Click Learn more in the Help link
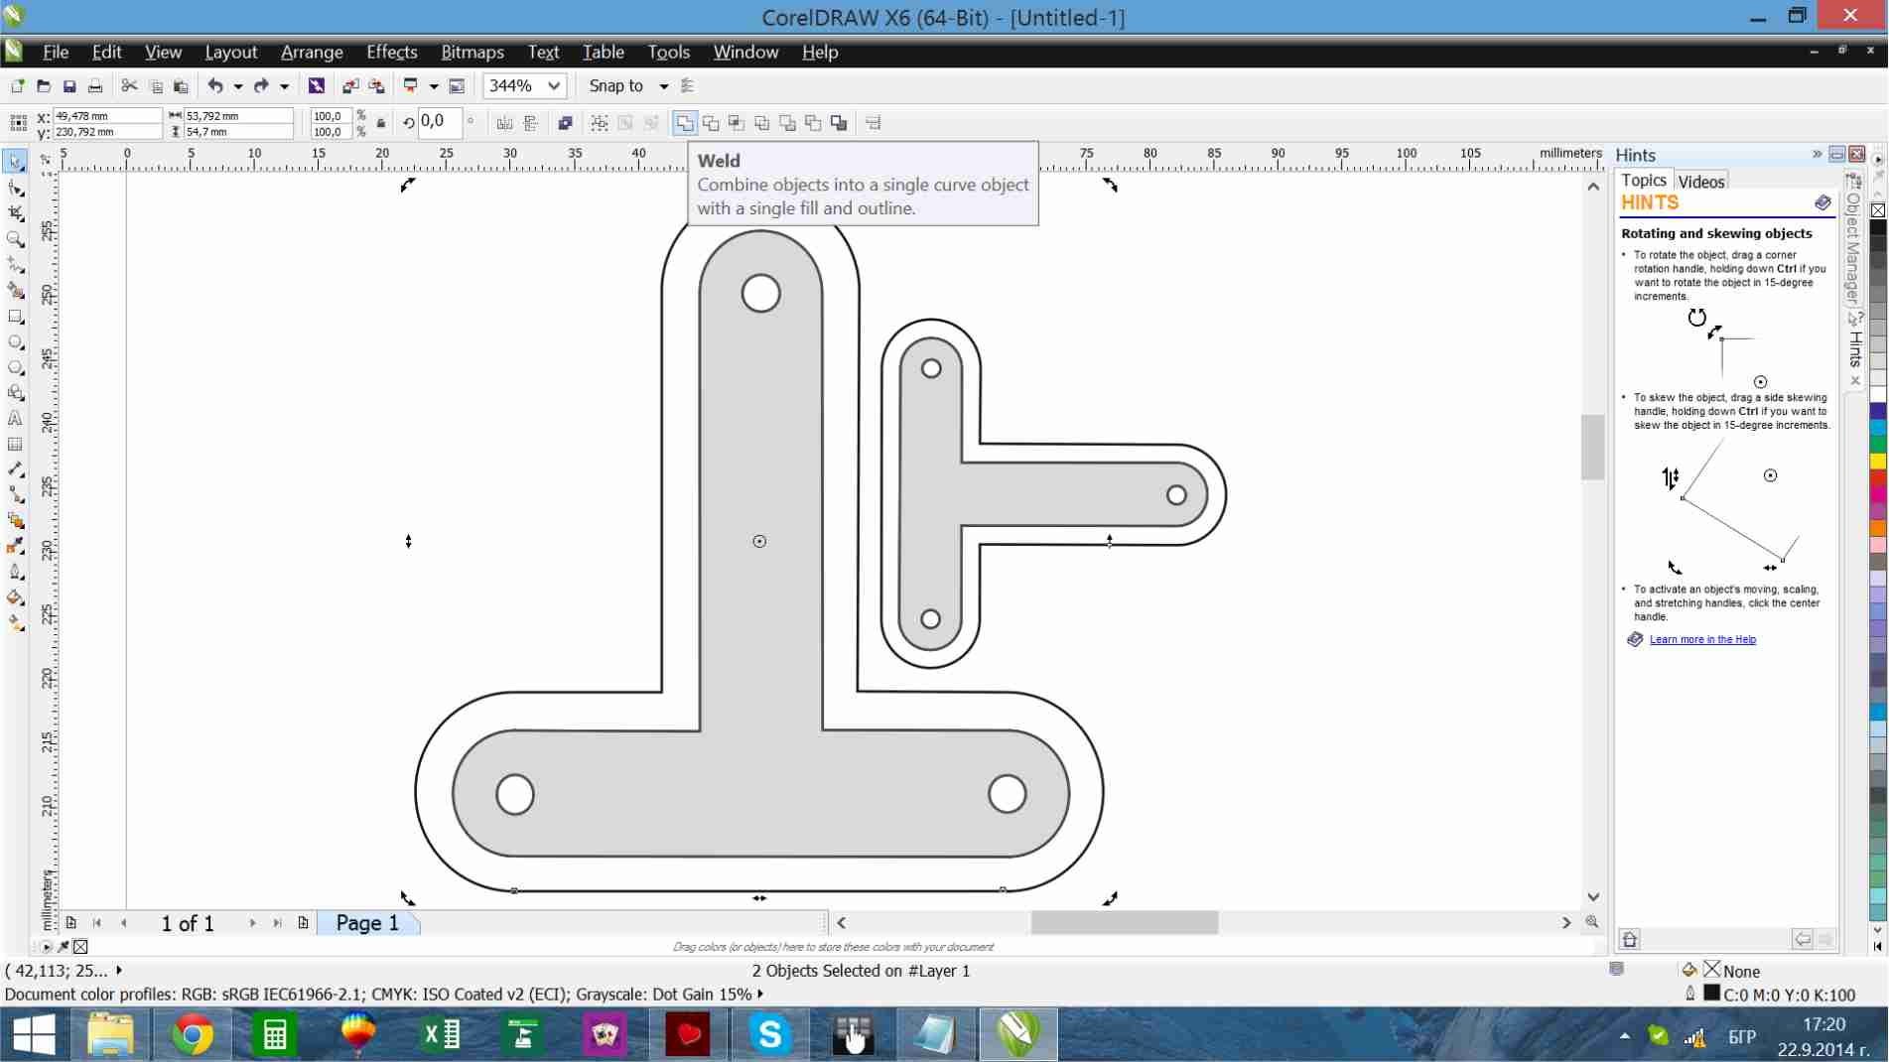This screenshot has height=1062, width=1889. [x=1702, y=639]
